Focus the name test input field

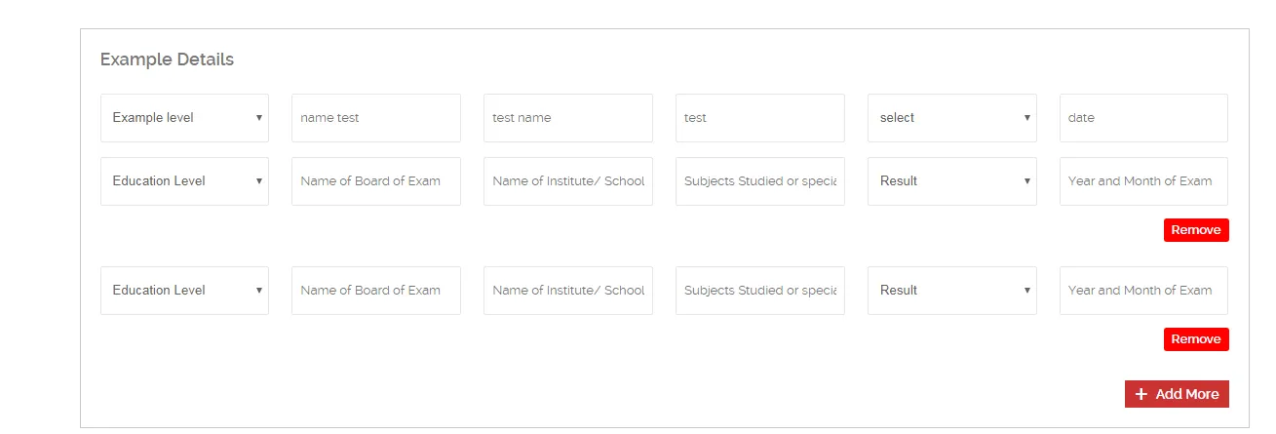(x=375, y=118)
